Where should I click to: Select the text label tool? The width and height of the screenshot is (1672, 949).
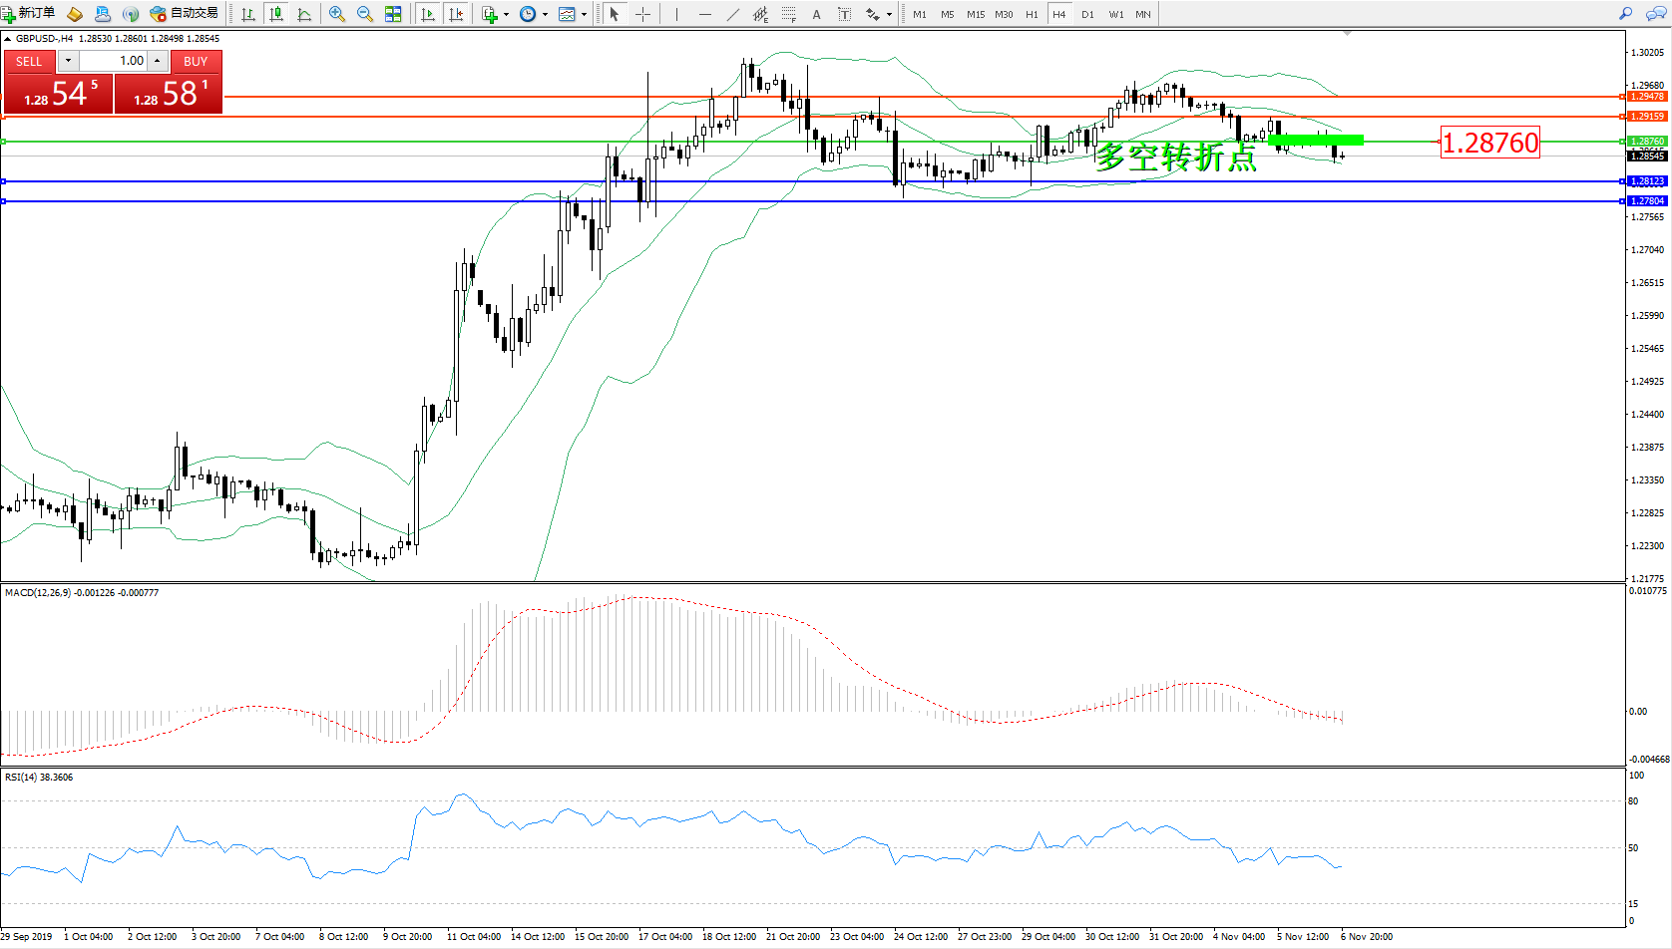[845, 14]
